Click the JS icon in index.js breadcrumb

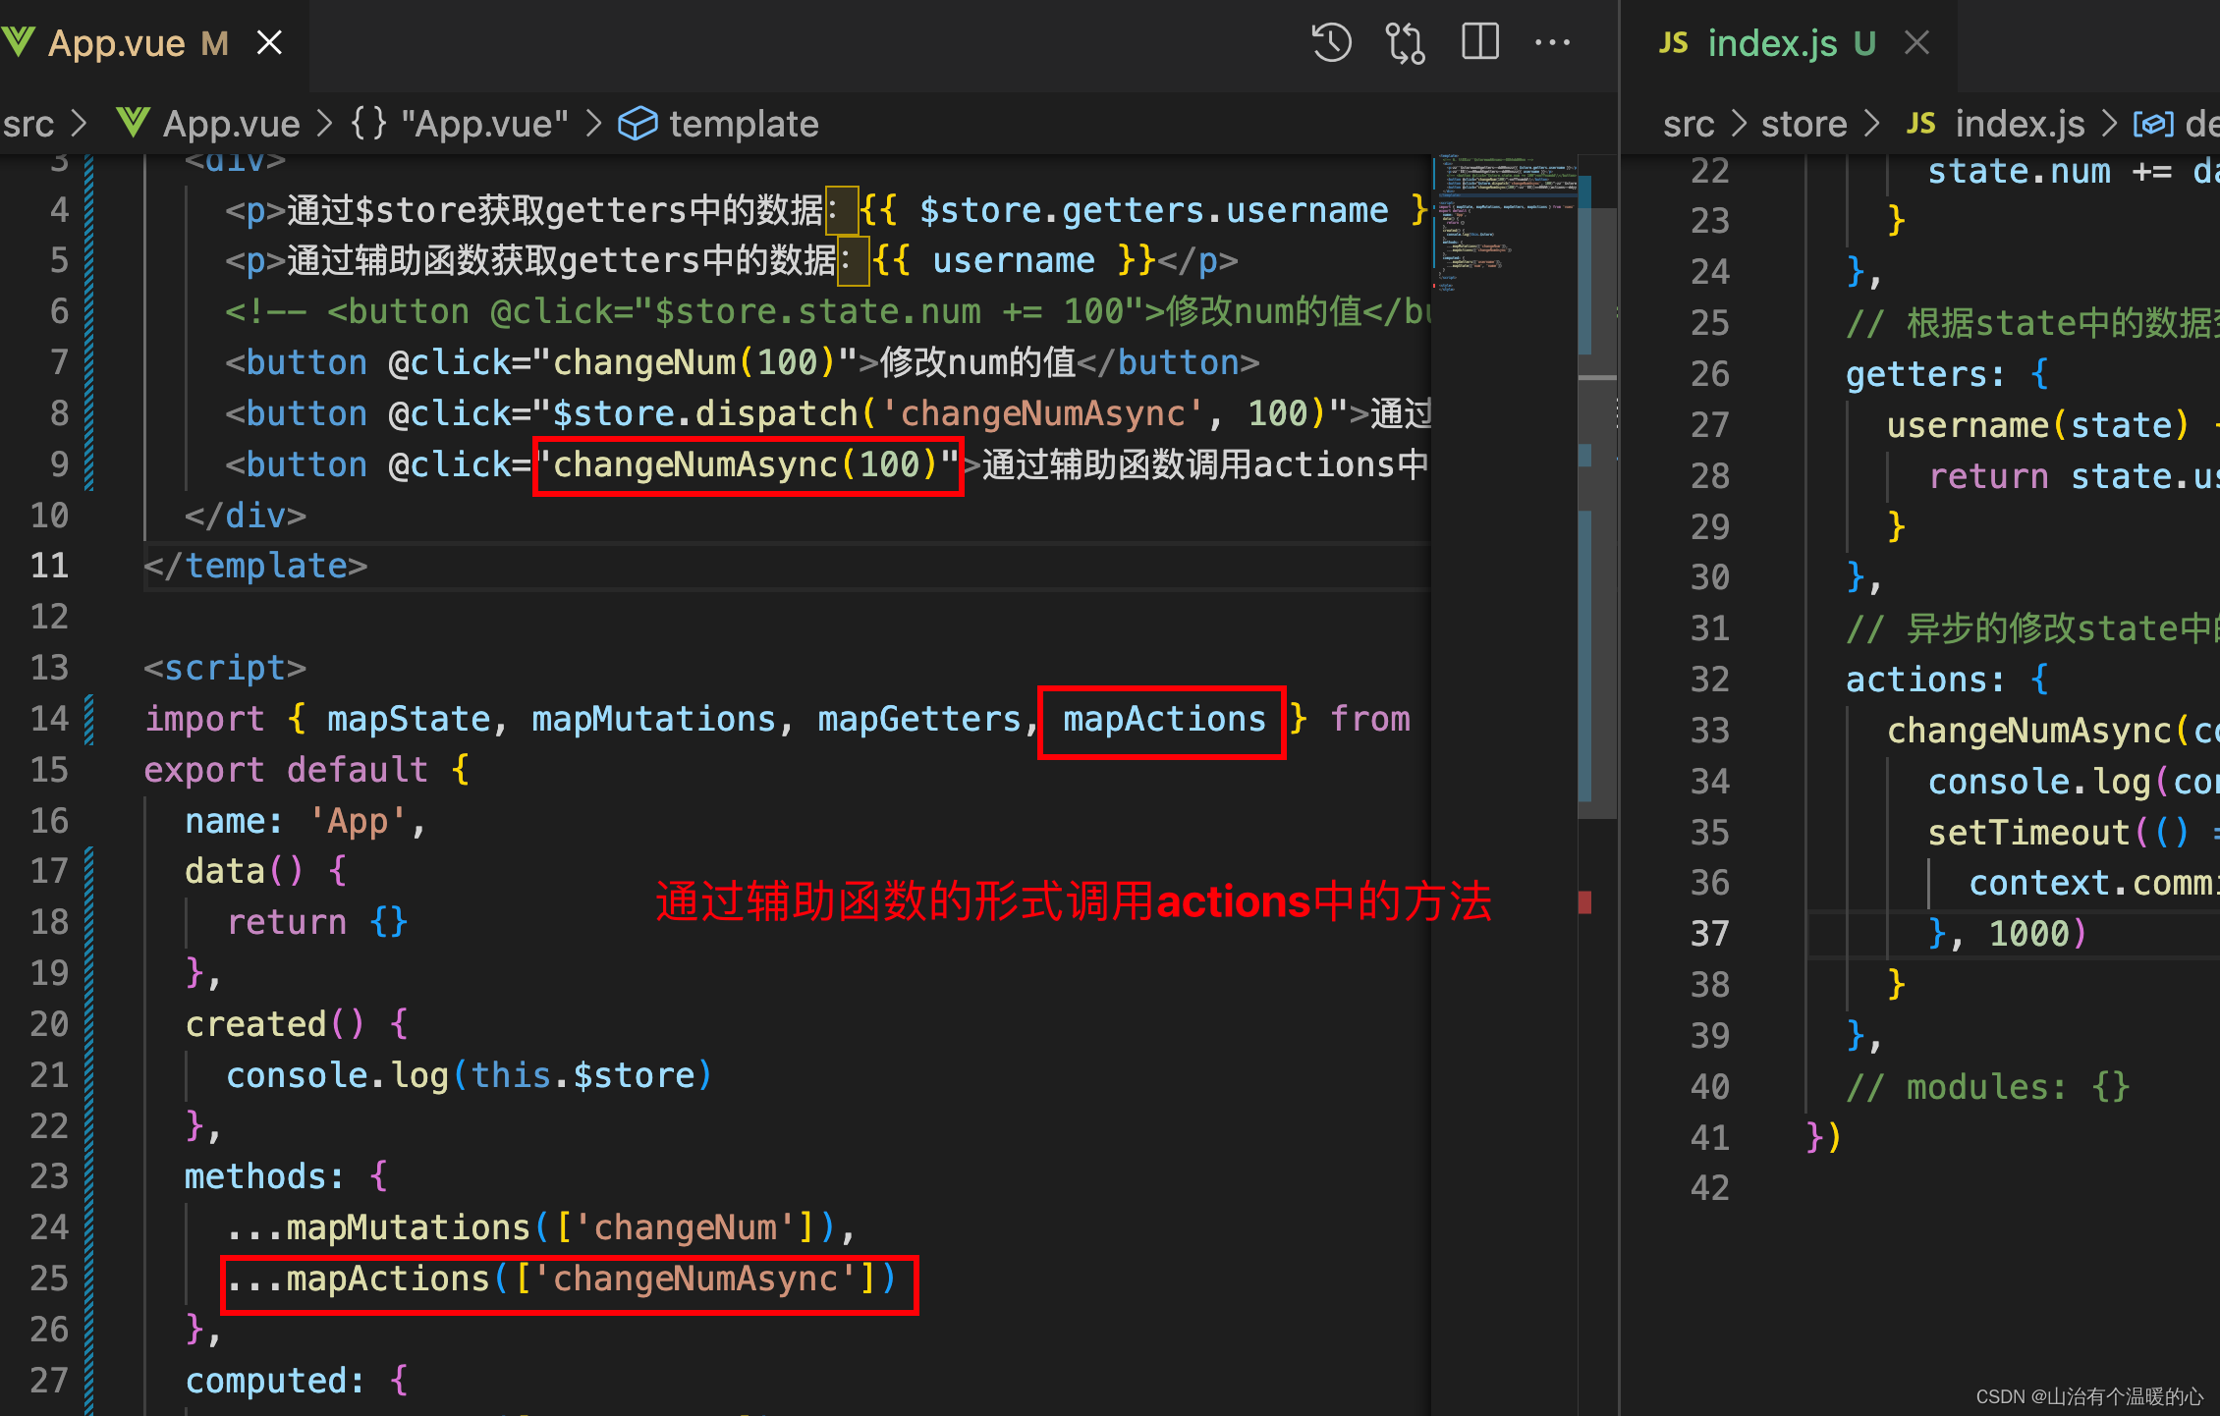coord(1920,124)
